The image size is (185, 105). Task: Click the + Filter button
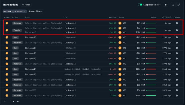coord(26,5)
